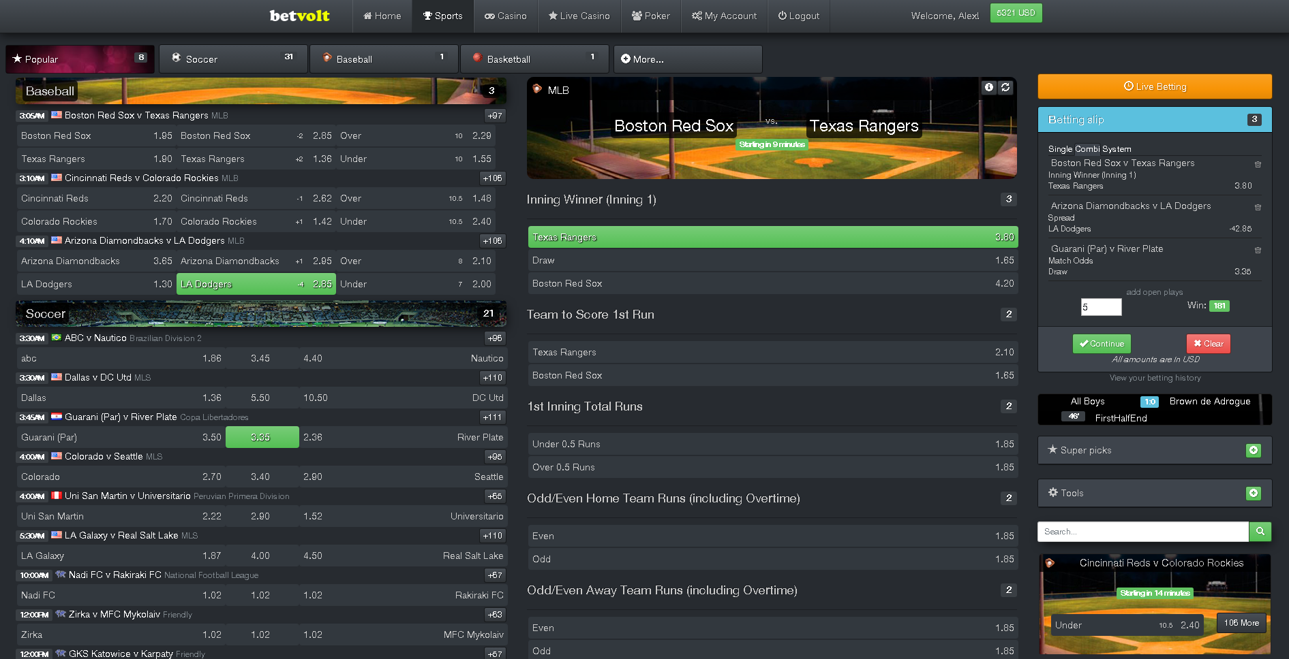Screen dimensions: 1289x659
Task: Expand the Tools panel
Action: coord(1253,494)
